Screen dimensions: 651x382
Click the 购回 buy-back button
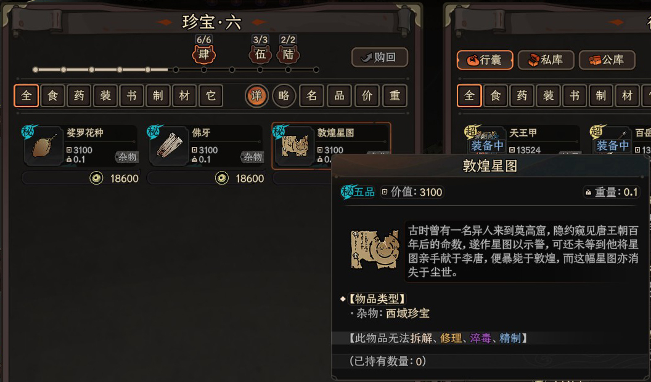(380, 57)
